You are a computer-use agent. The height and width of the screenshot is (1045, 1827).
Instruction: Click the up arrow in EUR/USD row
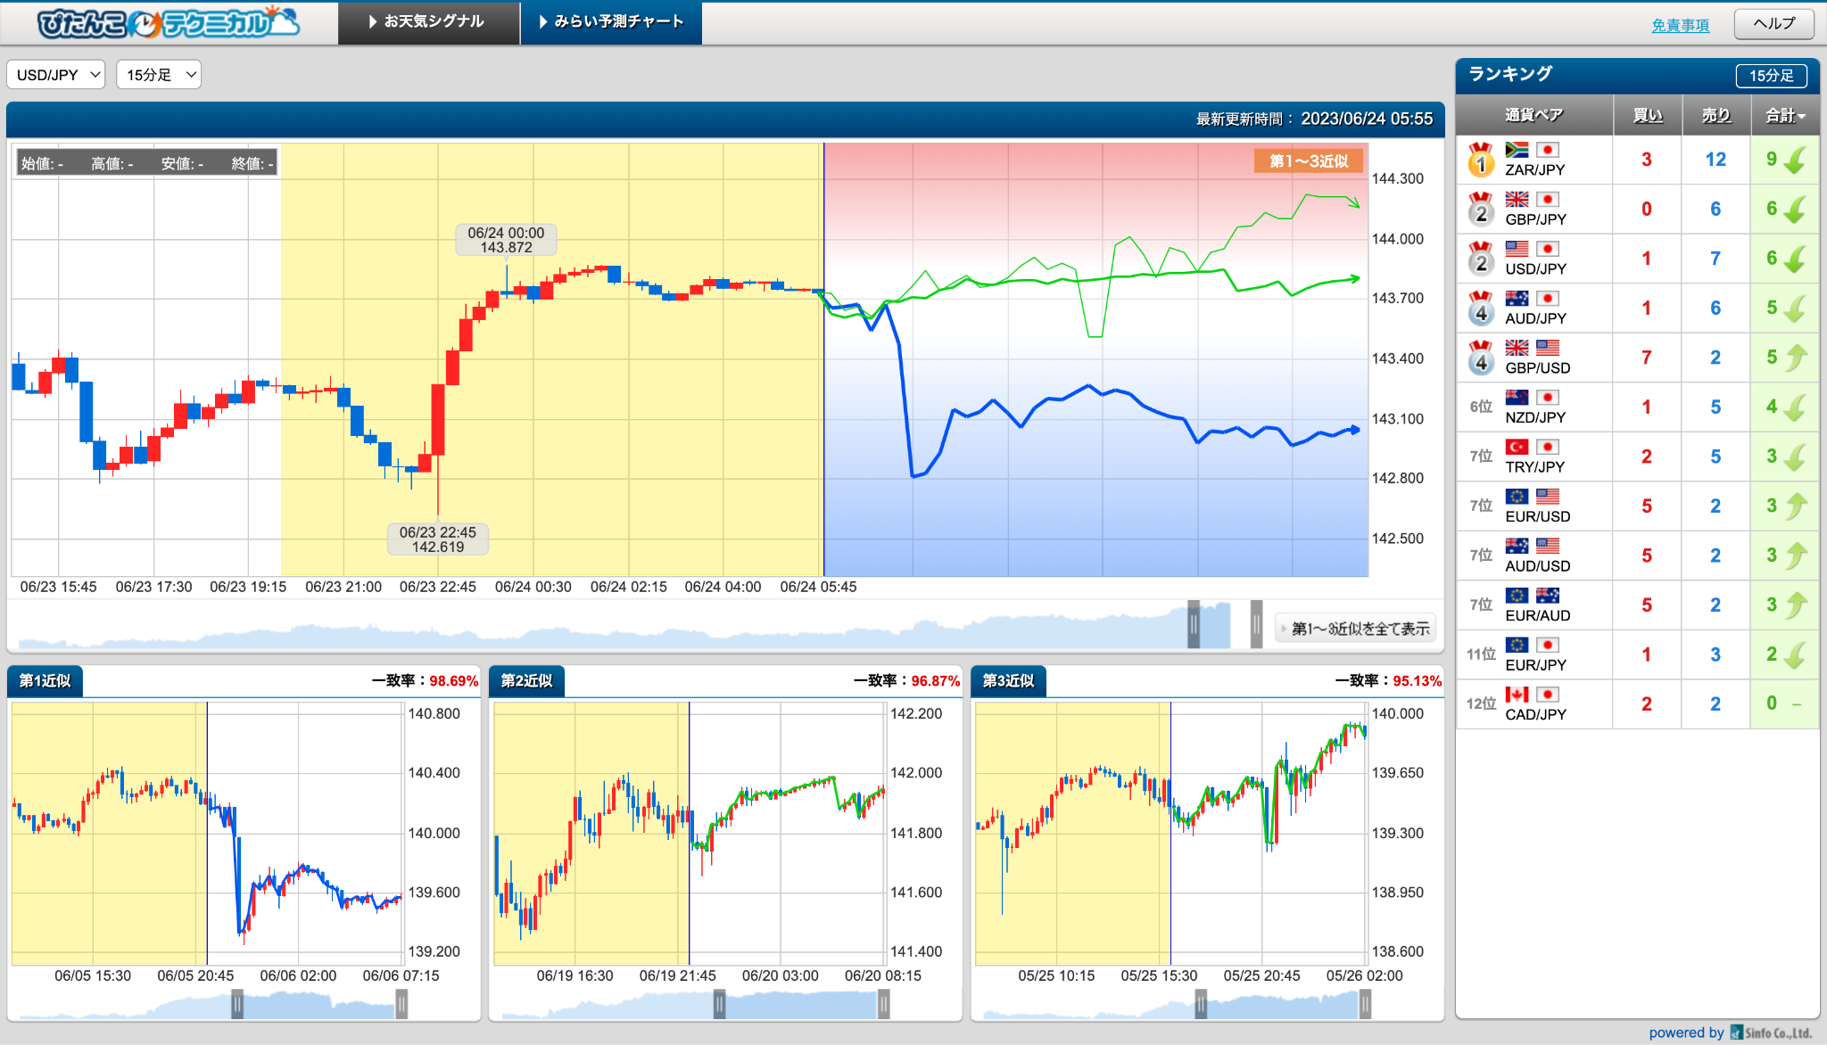1795,506
